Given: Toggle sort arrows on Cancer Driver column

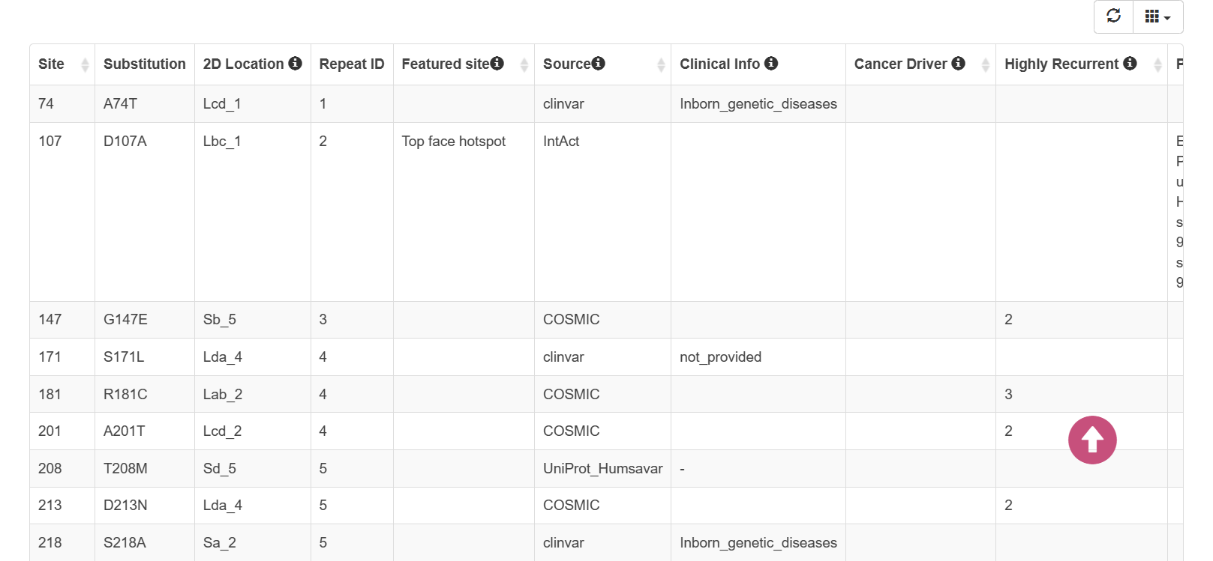Looking at the screenshot, I should tap(986, 65).
